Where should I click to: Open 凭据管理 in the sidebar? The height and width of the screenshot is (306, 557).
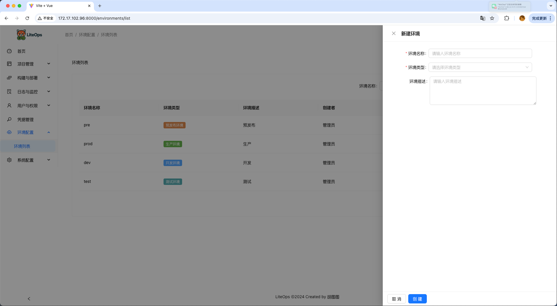click(29, 120)
